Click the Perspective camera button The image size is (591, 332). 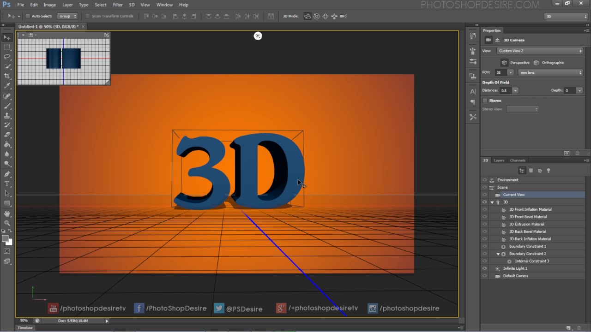516,63
